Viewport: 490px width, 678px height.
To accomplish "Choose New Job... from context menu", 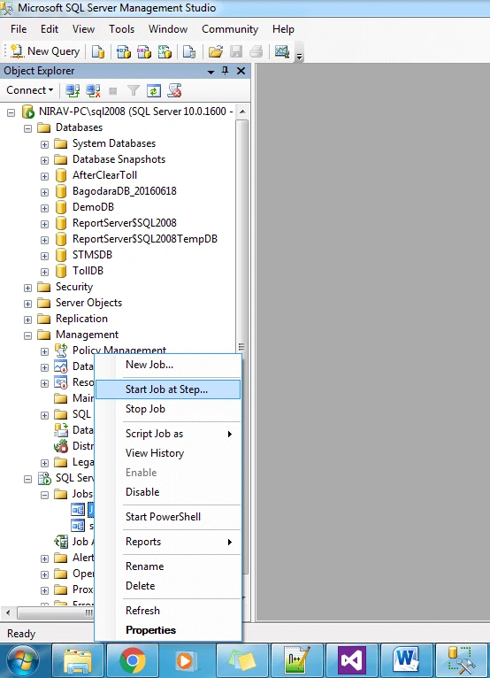I will point(168,365).
